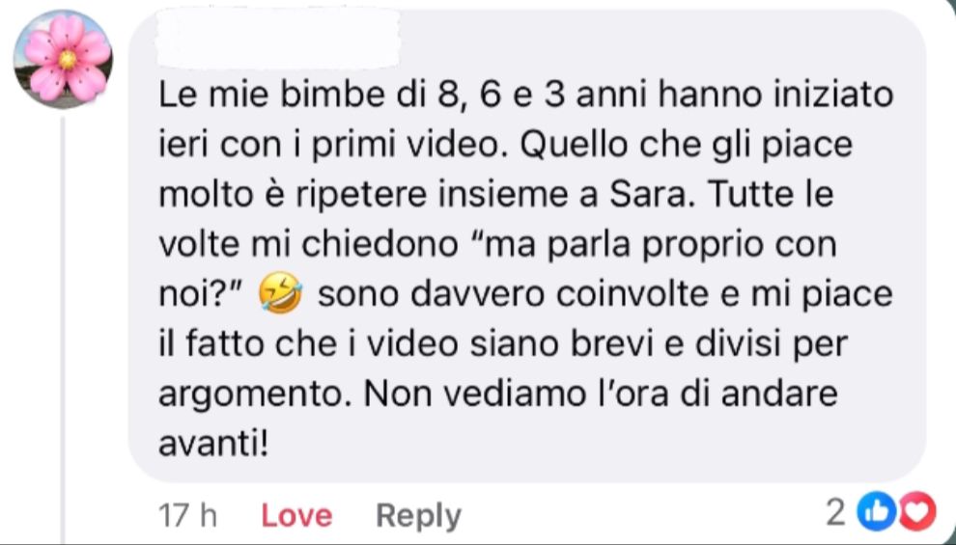Reply to this comment
This screenshot has height=545, width=956.
(418, 516)
